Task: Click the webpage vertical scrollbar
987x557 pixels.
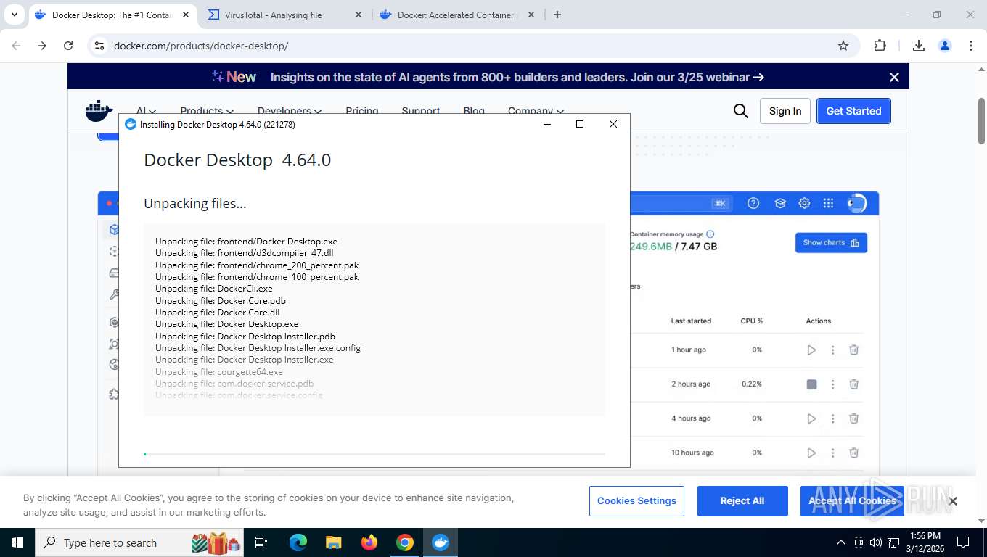Action: (982, 120)
